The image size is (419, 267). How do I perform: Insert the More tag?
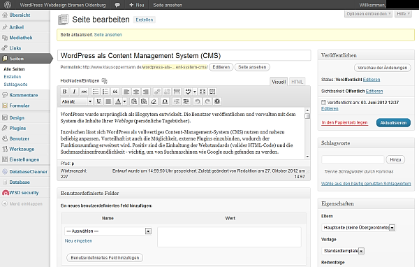177,92
